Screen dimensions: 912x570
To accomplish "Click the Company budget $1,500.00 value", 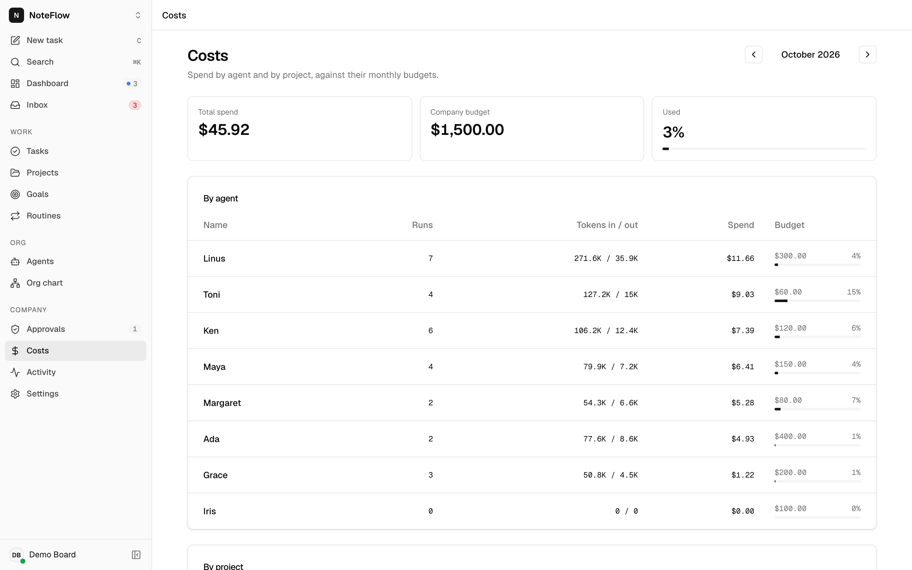I will tap(467, 130).
